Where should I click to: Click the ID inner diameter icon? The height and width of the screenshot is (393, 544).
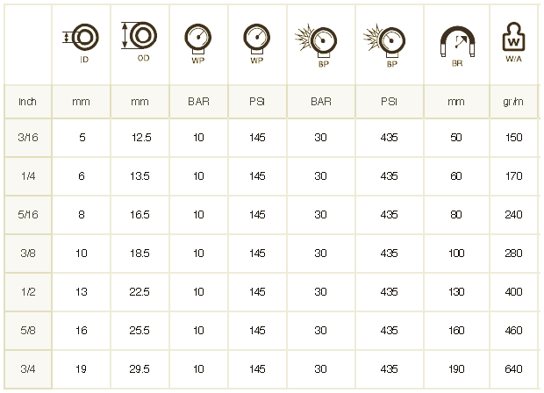[82, 37]
